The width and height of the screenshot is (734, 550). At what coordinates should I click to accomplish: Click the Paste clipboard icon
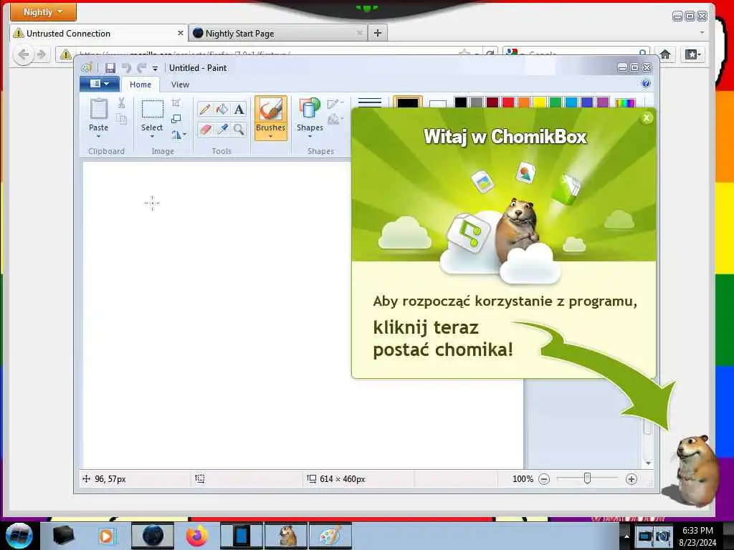(x=98, y=109)
